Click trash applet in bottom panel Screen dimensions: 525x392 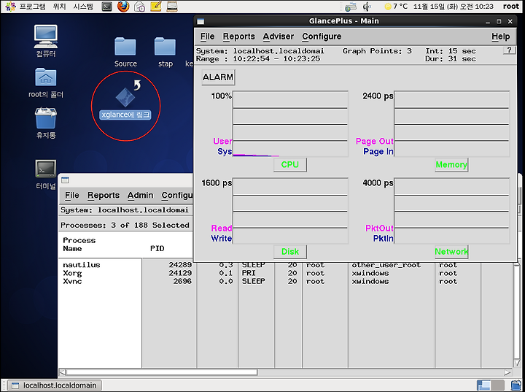(516, 385)
